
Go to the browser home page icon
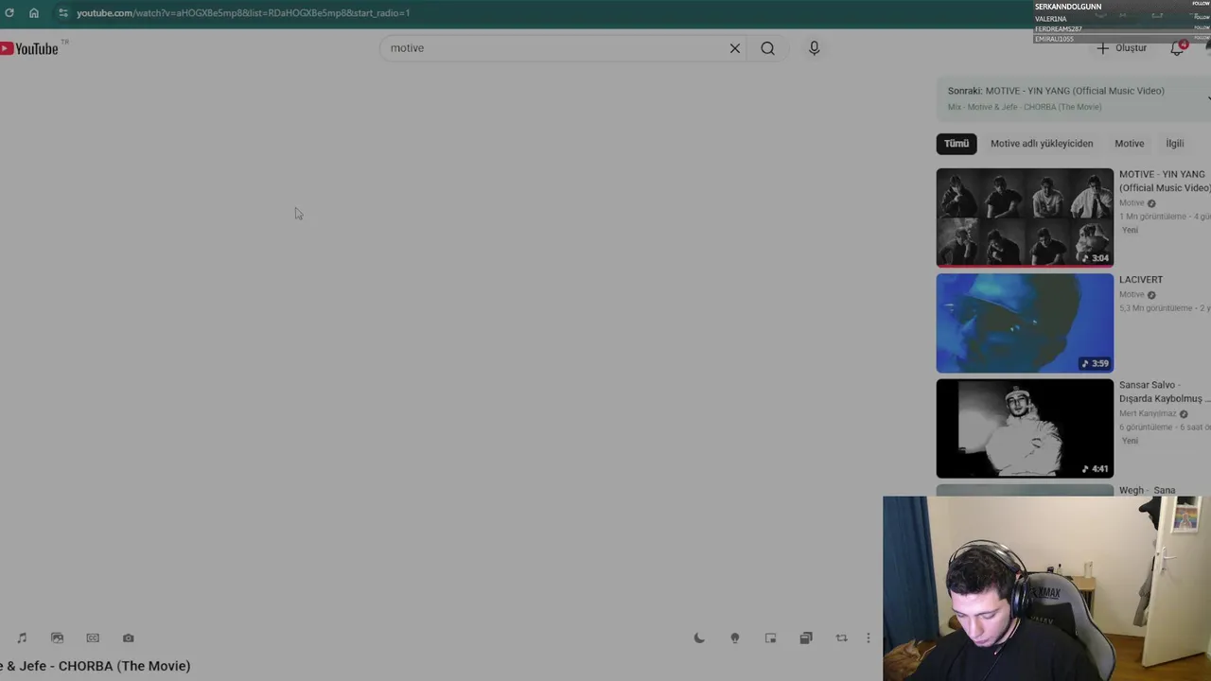tap(34, 13)
